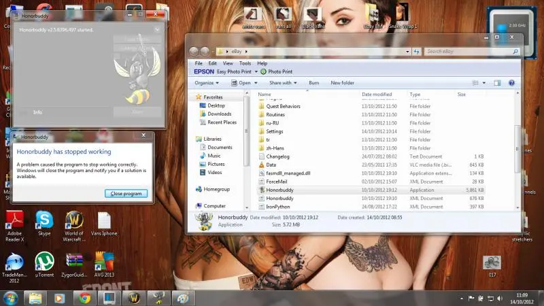Refresh the eBay folder view

pos(416,52)
